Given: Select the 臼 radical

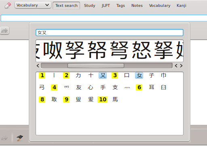Looking at the screenshot, I should (164, 87).
